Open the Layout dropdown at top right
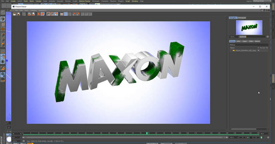This screenshot has width=275, height=144. click(x=262, y=1)
